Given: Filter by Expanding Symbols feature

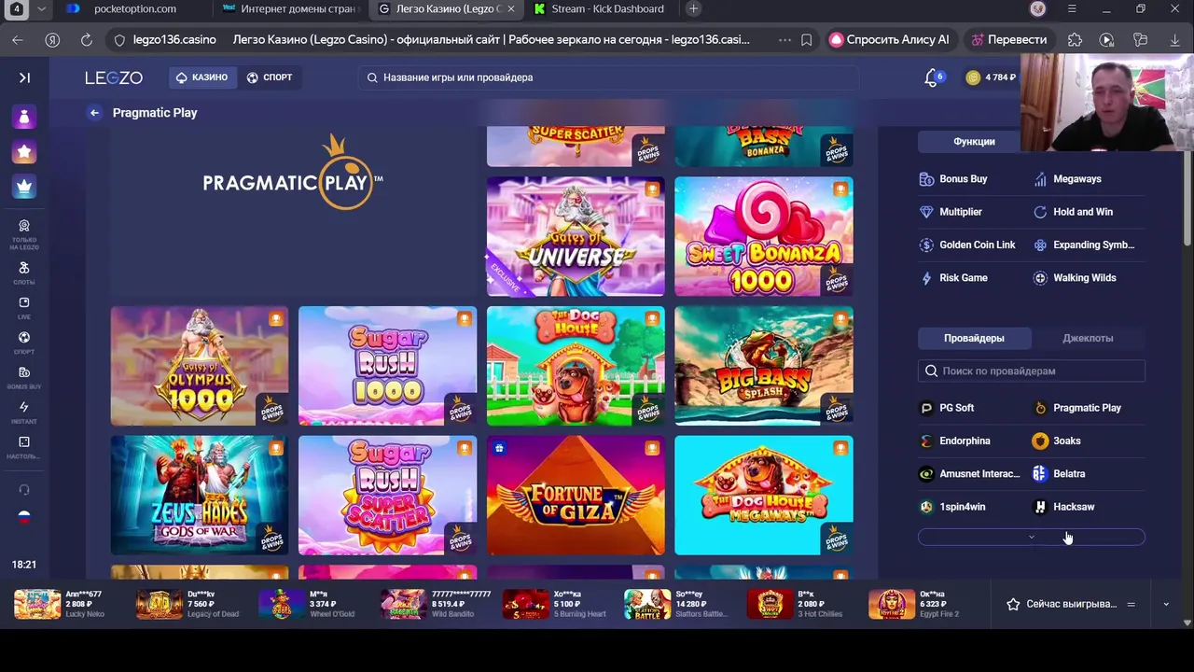Looking at the screenshot, I should pyautogui.click(x=1084, y=245).
